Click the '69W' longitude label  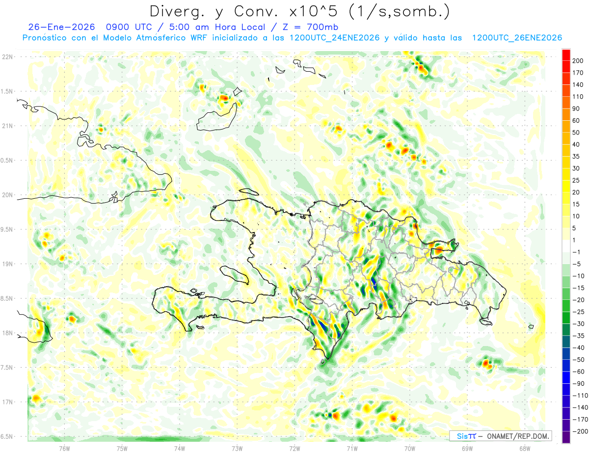tap(467, 448)
